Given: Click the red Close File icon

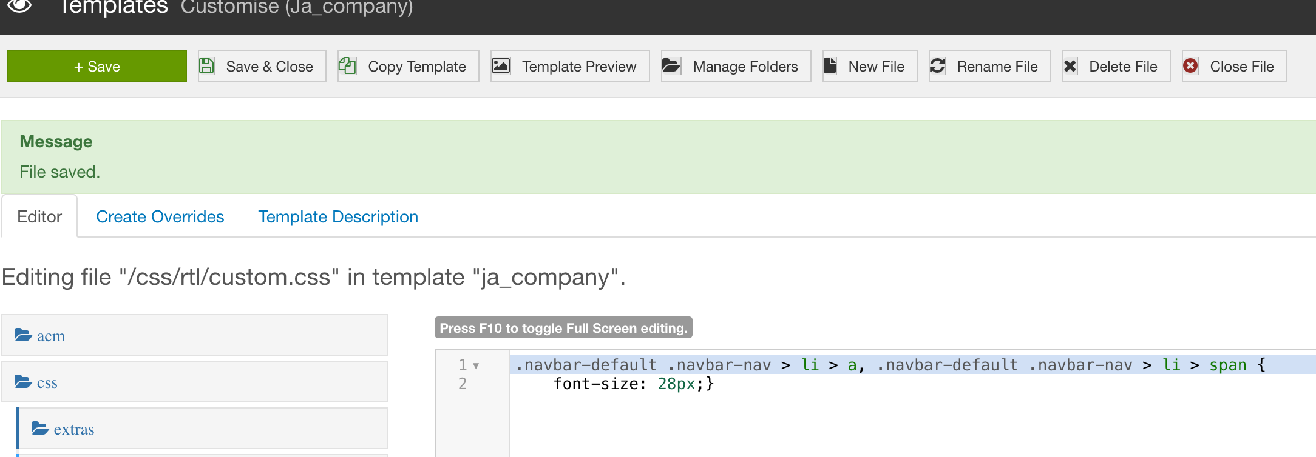Looking at the screenshot, I should click(x=1191, y=65).
